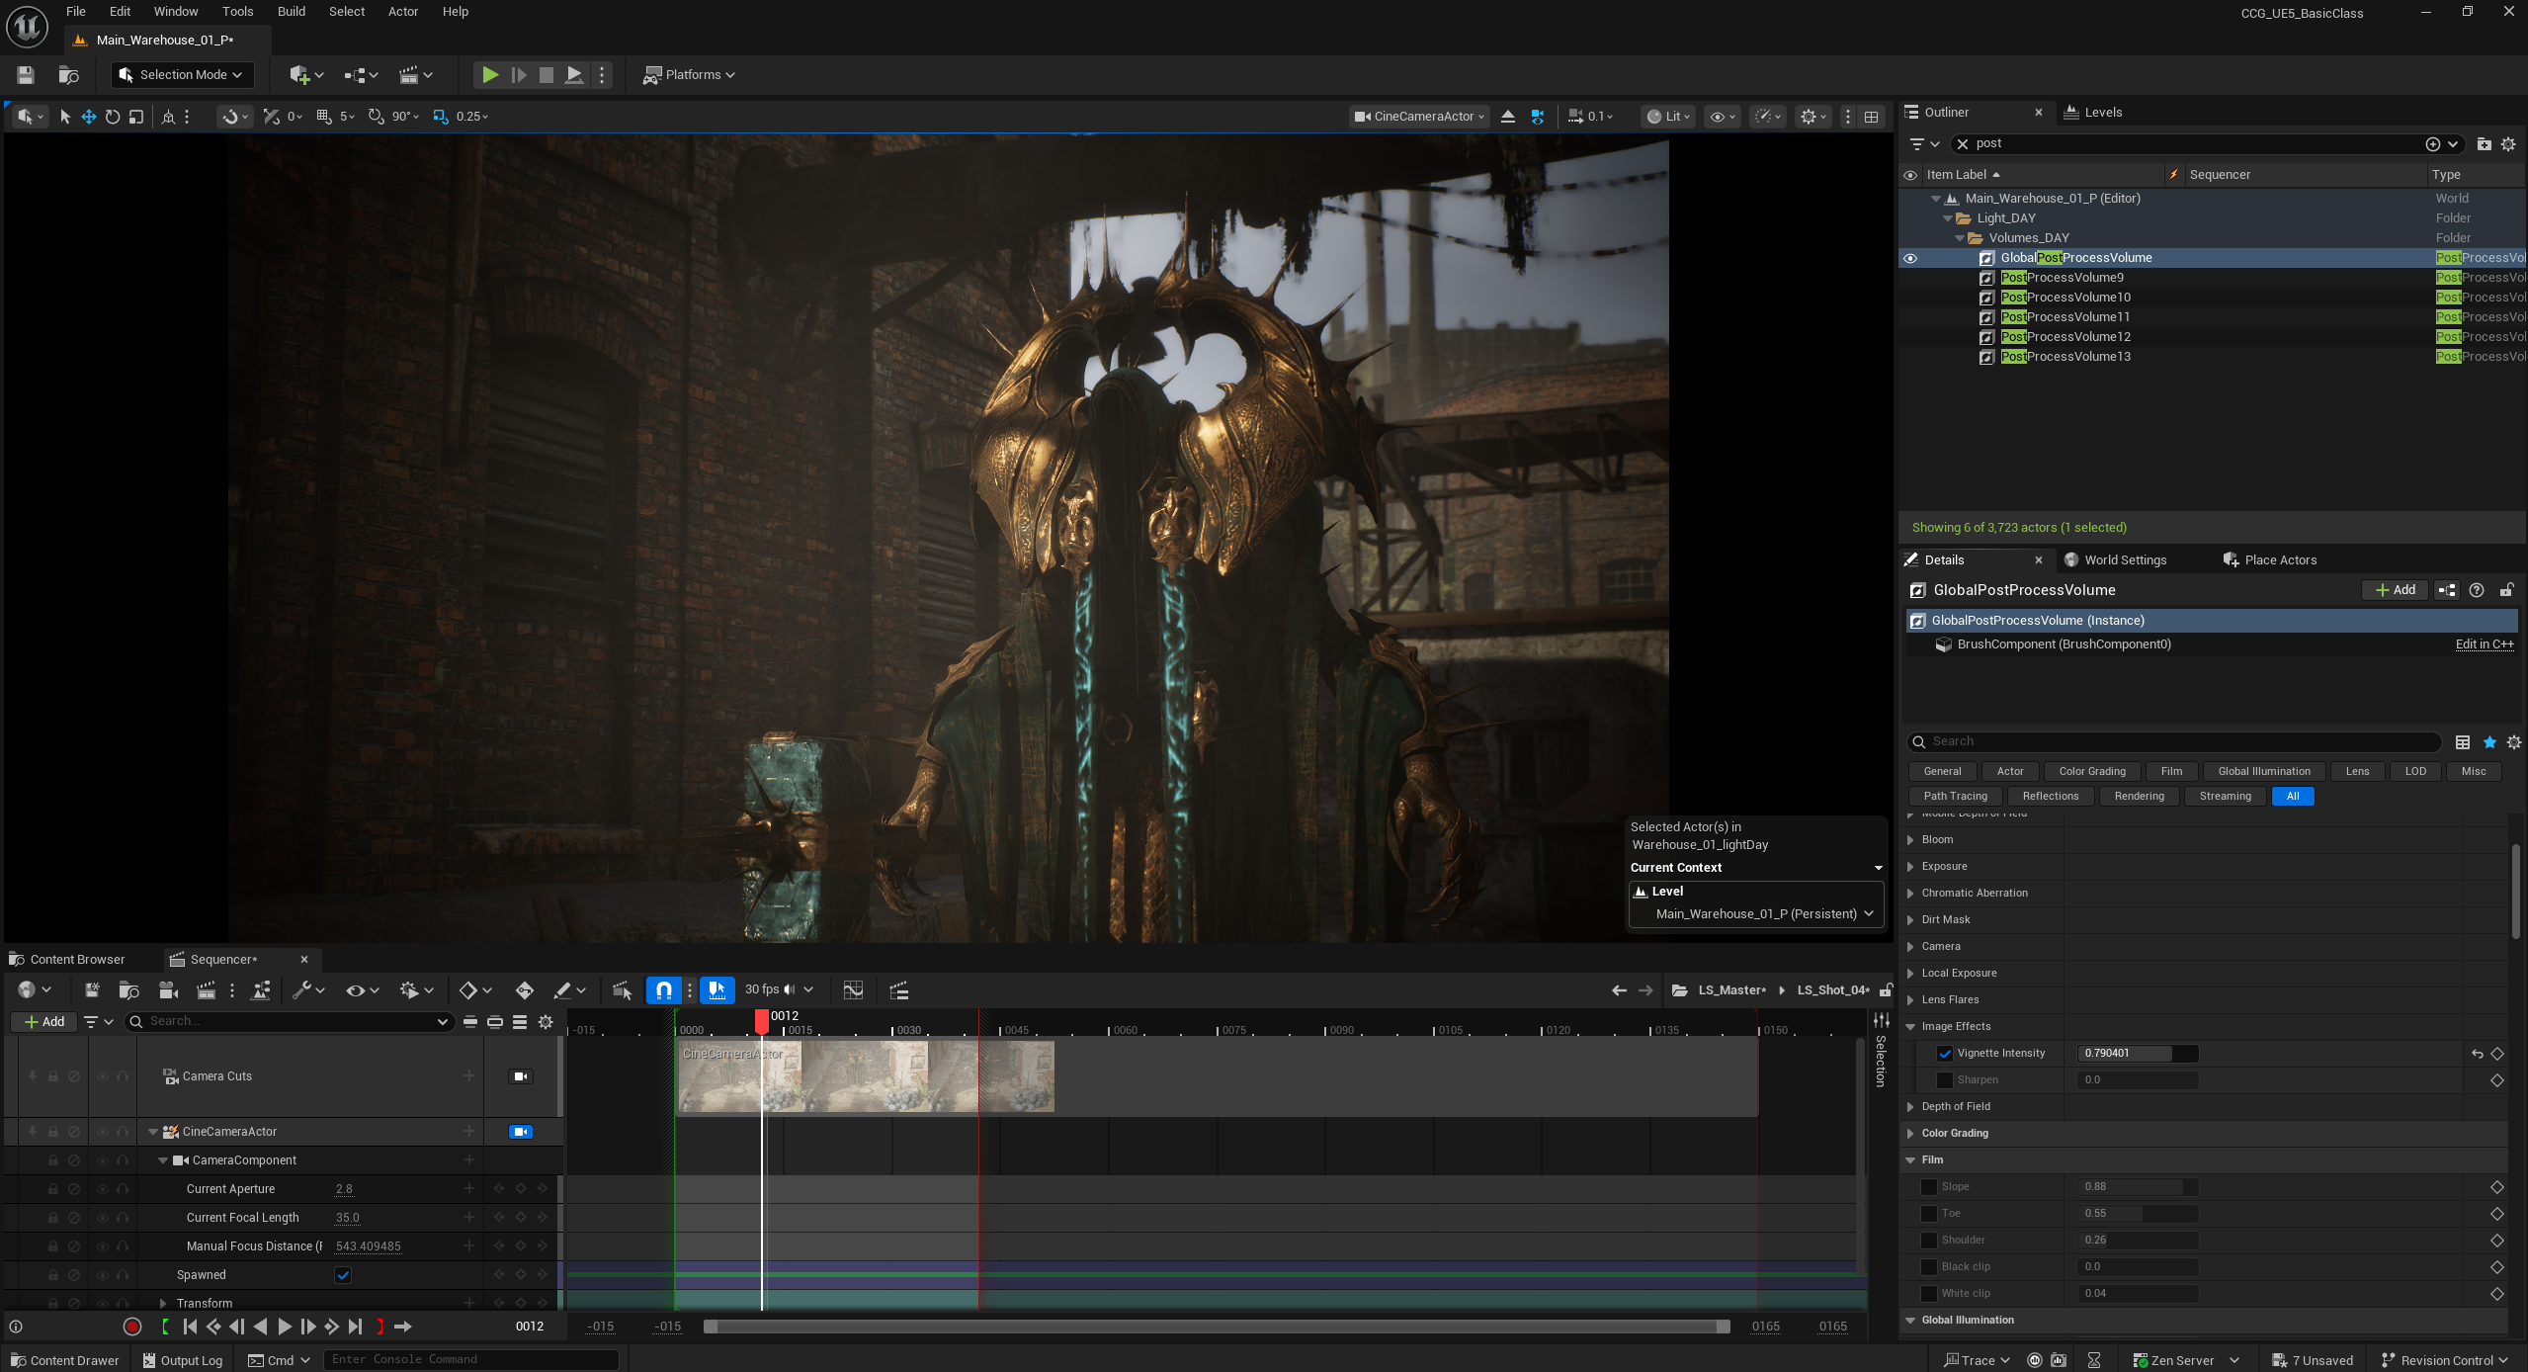
Task: Click the Sequencer record button
Action: tap(131, 1327)
